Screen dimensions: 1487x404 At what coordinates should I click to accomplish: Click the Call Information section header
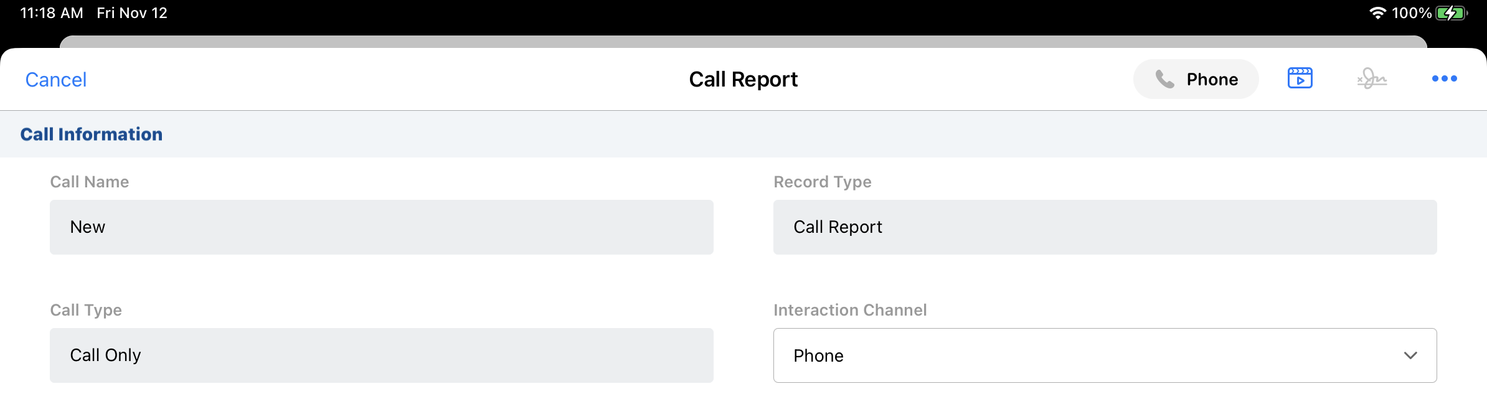click(x=92, y=134)
